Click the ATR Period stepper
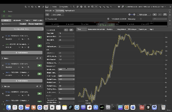Image resolution: width=172 pixels, height=112 pixels. coord(74,53)
